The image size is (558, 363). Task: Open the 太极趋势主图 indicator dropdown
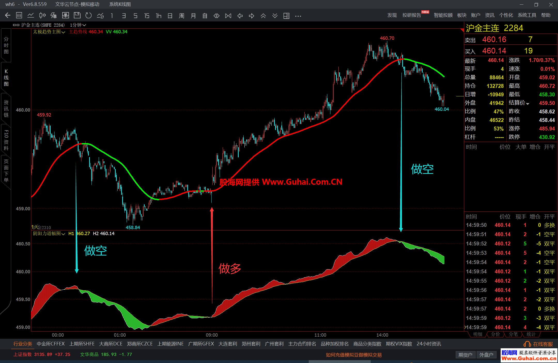(49, 32)
